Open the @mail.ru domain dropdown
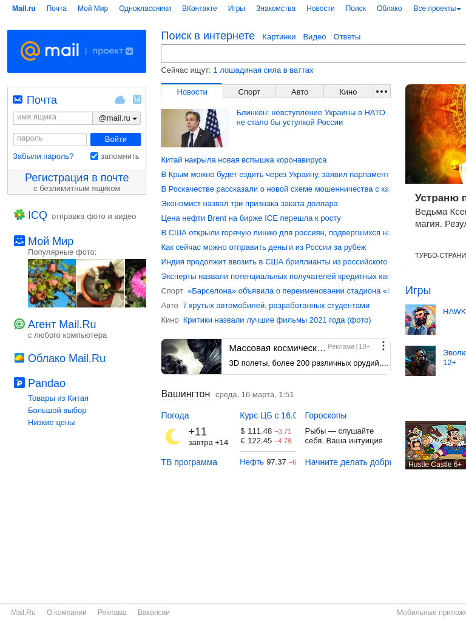 [117, 118]
